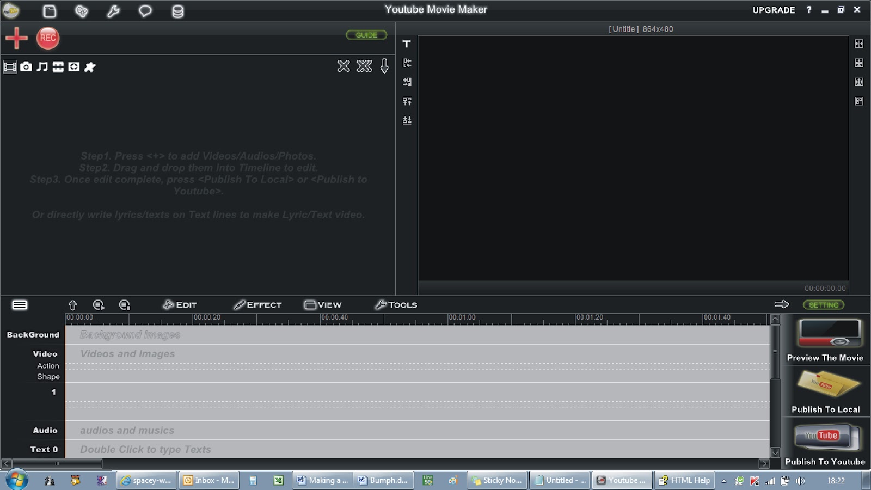Switch to the film strip video media tab
871x490 pixels.
tap(10, 67)
